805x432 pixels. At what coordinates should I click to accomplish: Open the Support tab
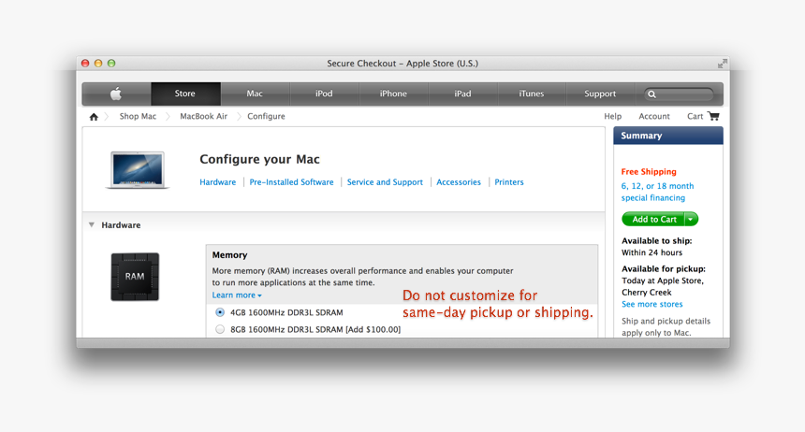(600, 94)
